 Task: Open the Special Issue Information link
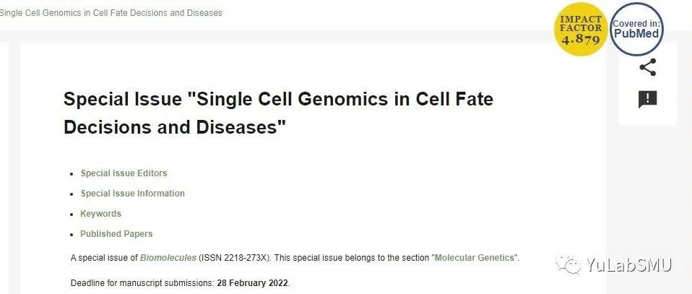click(x=132, y=194)
